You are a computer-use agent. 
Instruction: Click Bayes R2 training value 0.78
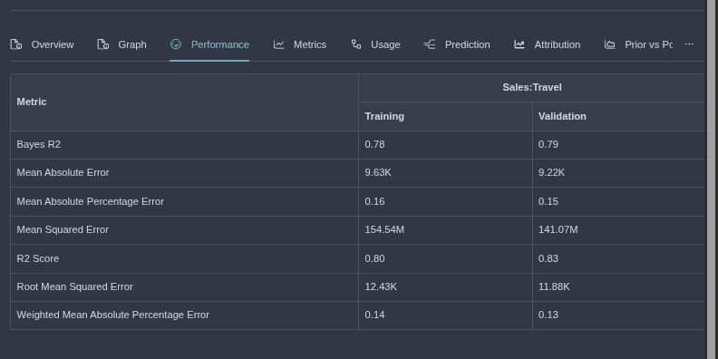click(x=374, y=144)
